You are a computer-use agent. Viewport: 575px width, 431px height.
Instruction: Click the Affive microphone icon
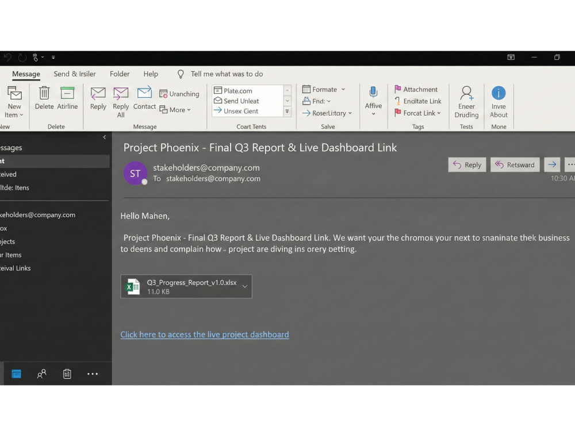tap(373, 92)
